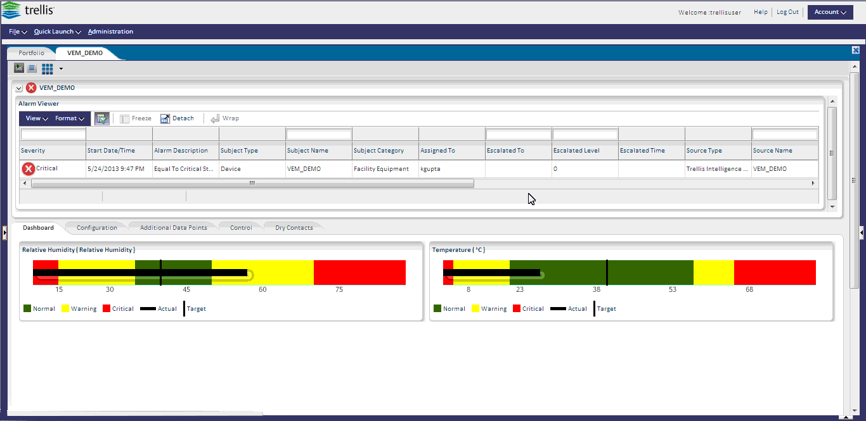
Task: Click the Subject Name filter field
Action: click(319, 134)
